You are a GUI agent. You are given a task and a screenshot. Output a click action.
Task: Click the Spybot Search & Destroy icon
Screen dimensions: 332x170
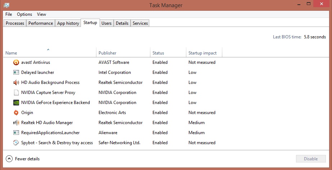coord(16,143)
